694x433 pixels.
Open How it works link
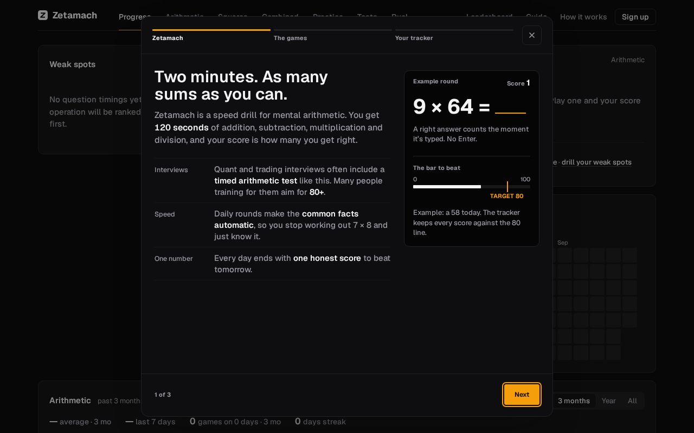tap(583, 17)
